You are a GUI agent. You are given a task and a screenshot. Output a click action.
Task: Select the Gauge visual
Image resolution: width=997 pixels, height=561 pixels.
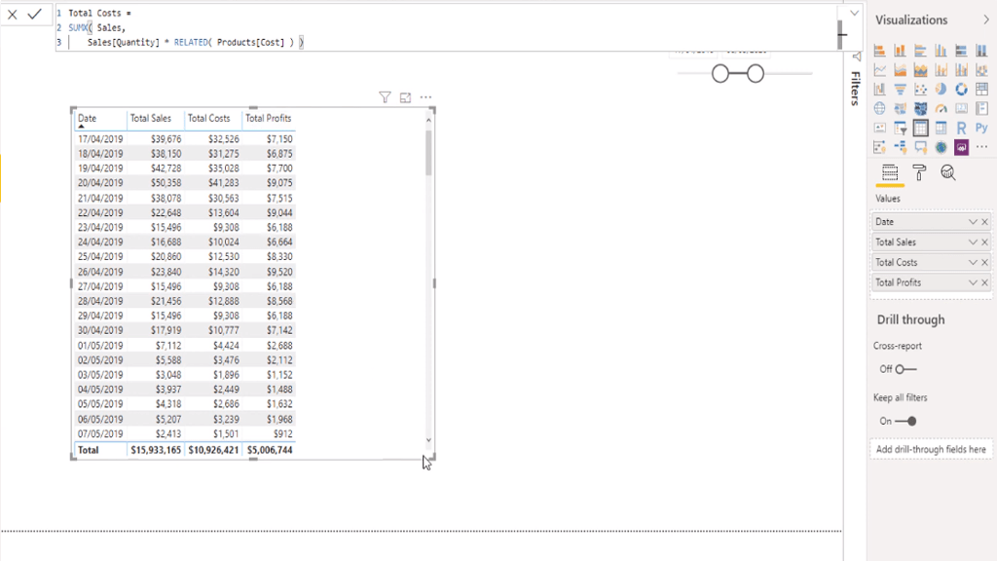(x=941, y=109)
